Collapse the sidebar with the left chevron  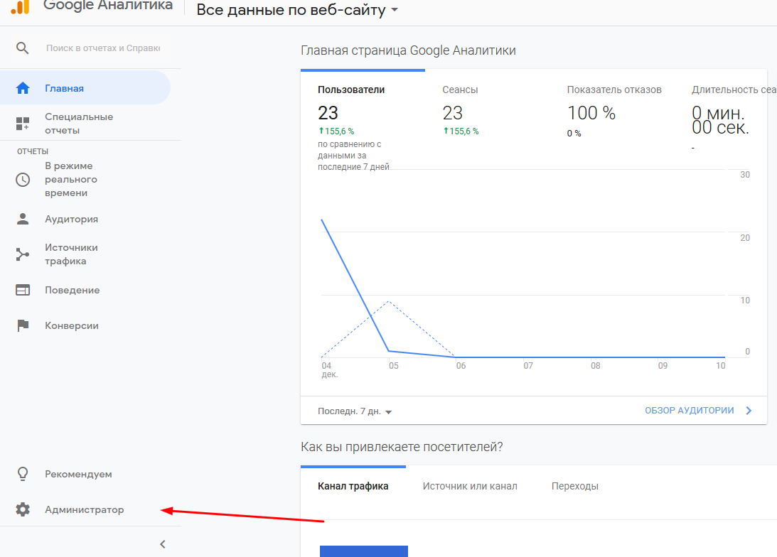pyautogui.click(x=163, y=544)
